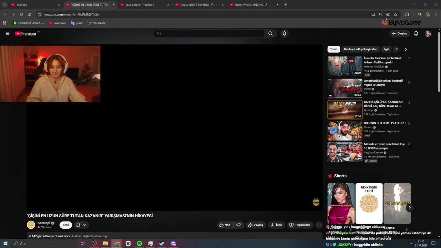
Task: Submit search with the magnifier button
Action: [270, 33]
